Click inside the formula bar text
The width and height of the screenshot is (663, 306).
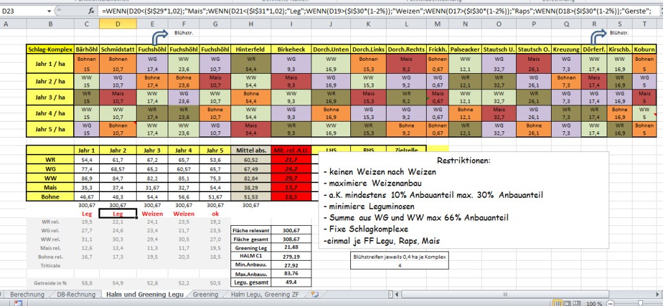tap(376, 11)
